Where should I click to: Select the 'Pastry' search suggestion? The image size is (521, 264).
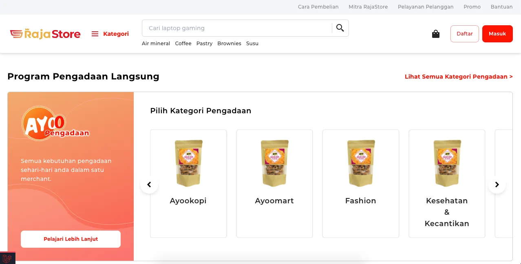204,44
